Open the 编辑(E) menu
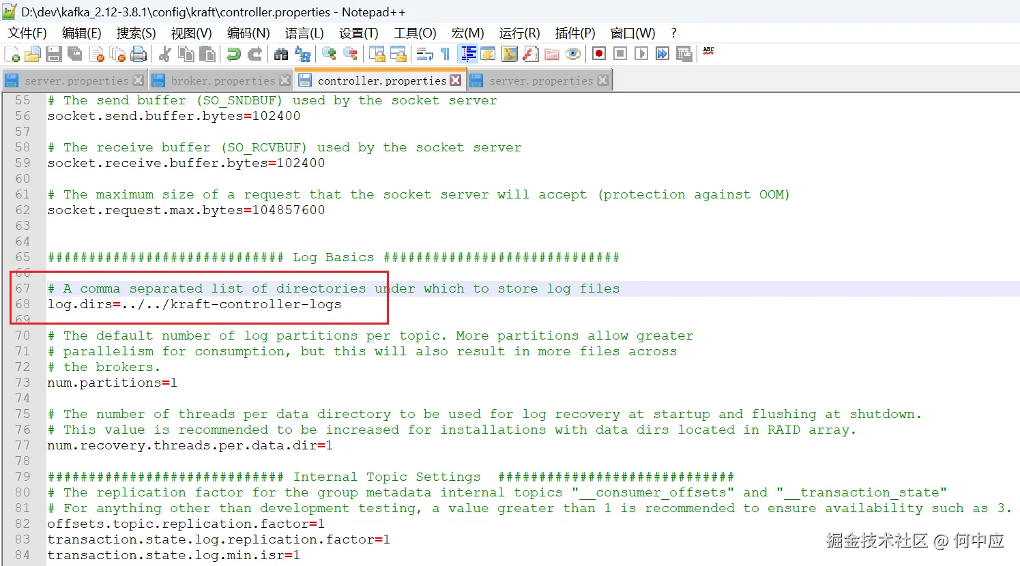 click(81, 33)
